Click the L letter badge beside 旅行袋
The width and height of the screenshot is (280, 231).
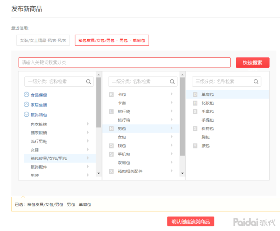[111, 112]
